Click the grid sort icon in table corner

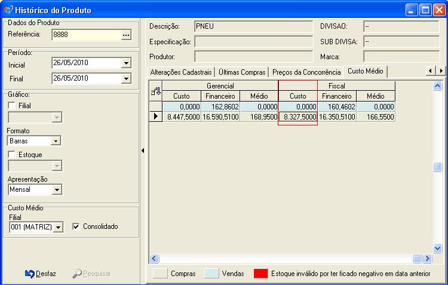(x=155, y=91)
